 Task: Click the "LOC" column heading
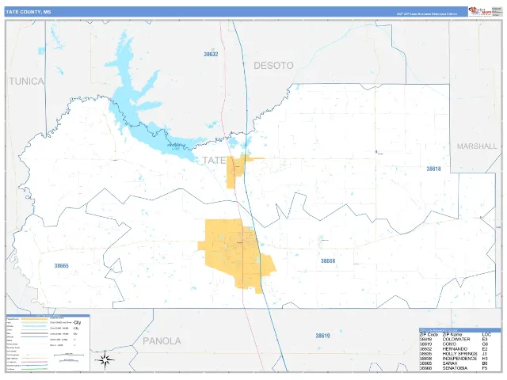pos(486,334)
